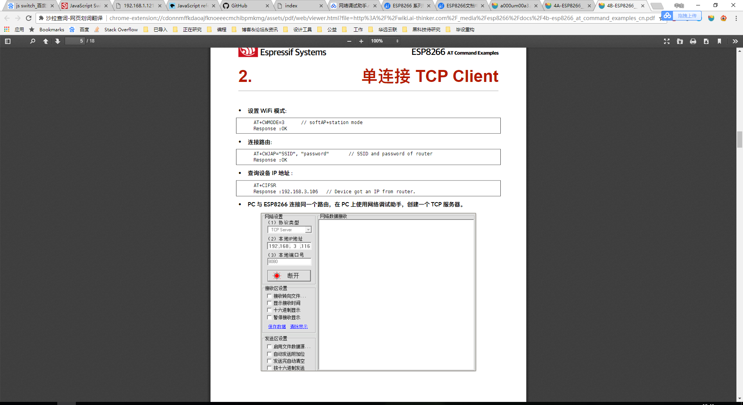The image size is (743, 405).
Task: Reload the current browser page
Action: pyautogui.click(x=29, y=18)
